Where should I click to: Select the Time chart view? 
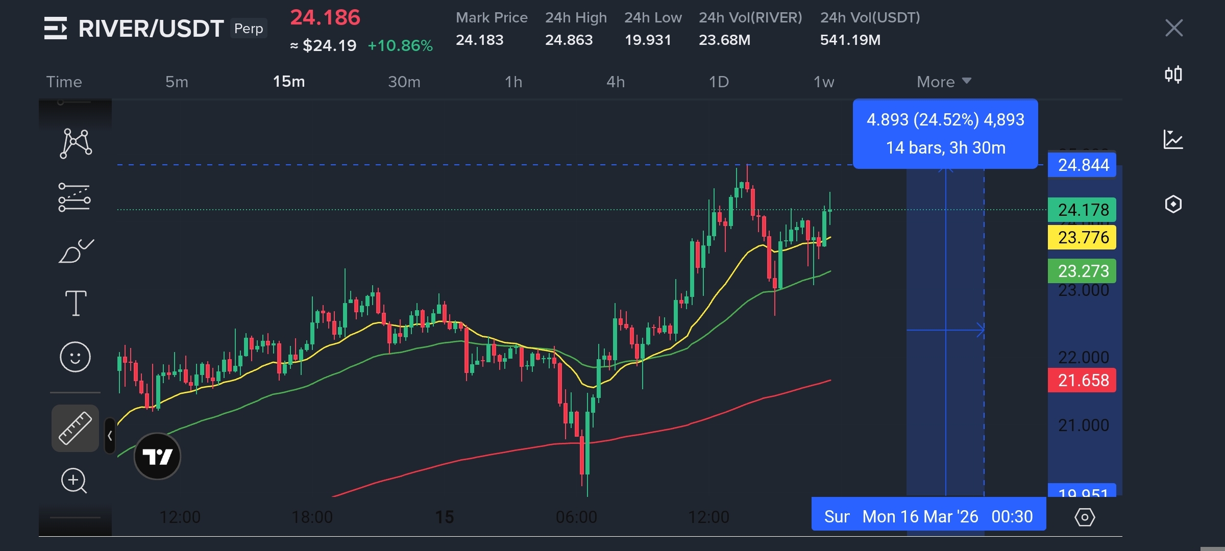64,82
